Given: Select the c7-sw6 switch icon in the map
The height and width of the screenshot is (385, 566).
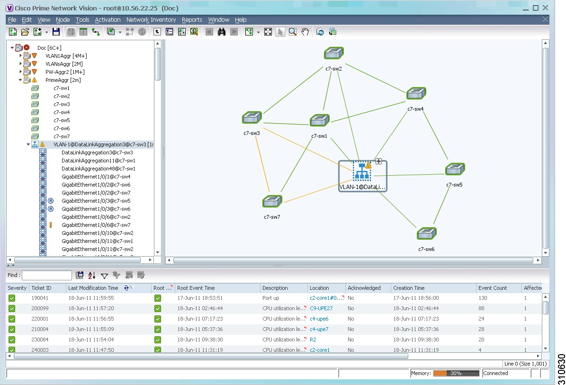Looking at the screenshot, I should [x=427, y=233].
